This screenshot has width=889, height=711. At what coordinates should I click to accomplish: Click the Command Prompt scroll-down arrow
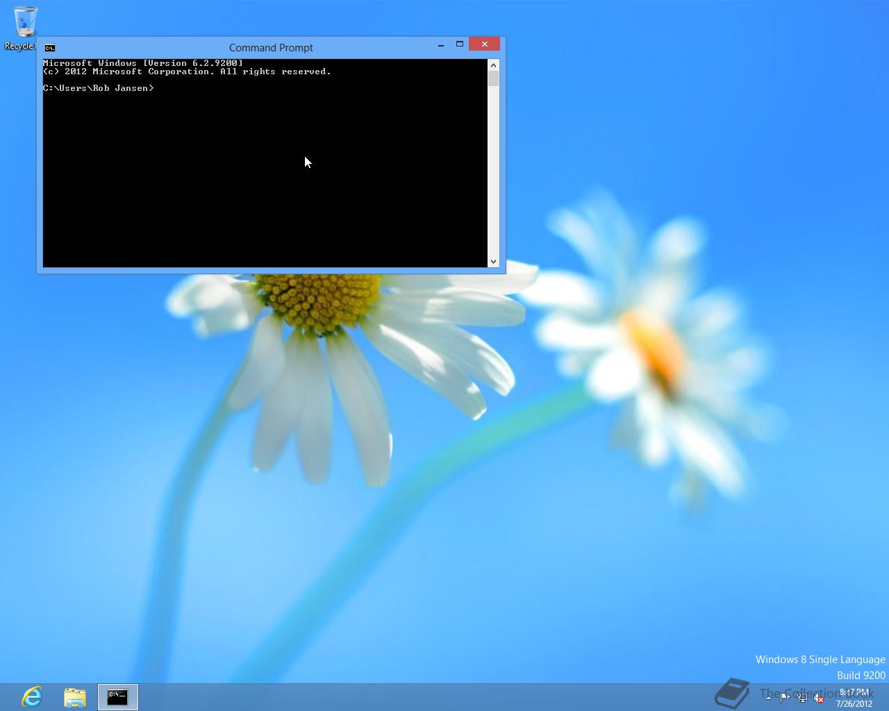tap(493, 262)
